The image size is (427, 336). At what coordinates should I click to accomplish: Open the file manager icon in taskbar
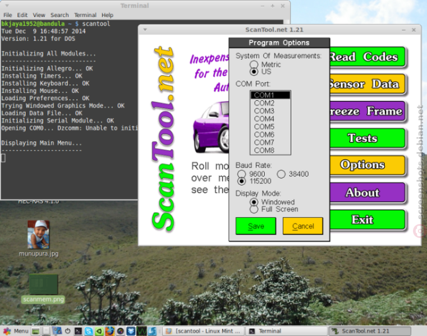pyautogui.click(x=47, y=331)
